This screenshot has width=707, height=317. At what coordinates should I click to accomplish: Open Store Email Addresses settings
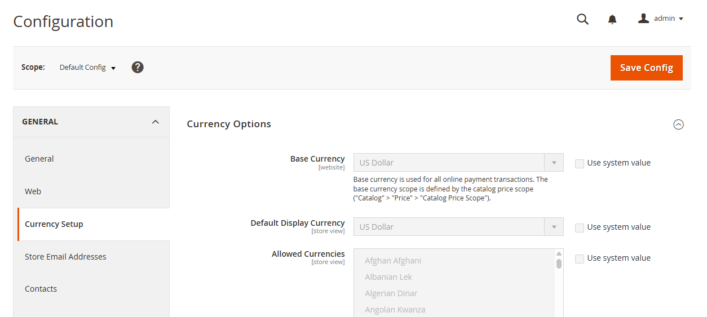pyautogui.click(x=65, y=257)
